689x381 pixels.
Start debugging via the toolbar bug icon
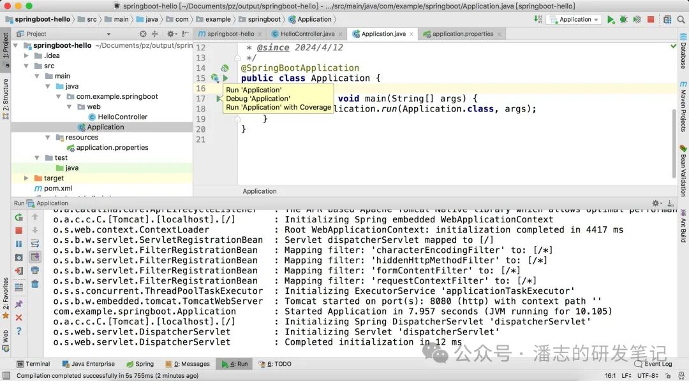(623, 19)
